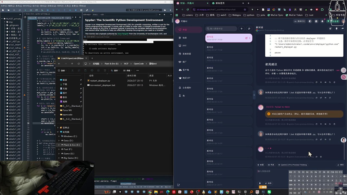Click the browser back arrow
The height and width of the screenshot is (195, 347).
pyautogui.click(x=177, y=9)
